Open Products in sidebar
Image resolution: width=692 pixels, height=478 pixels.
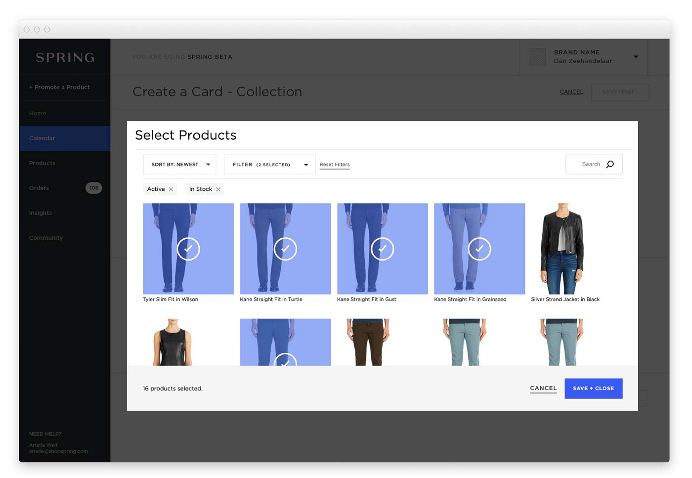[x=42, y=163]
